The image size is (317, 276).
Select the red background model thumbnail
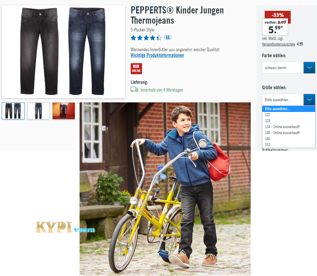(64, 111)
